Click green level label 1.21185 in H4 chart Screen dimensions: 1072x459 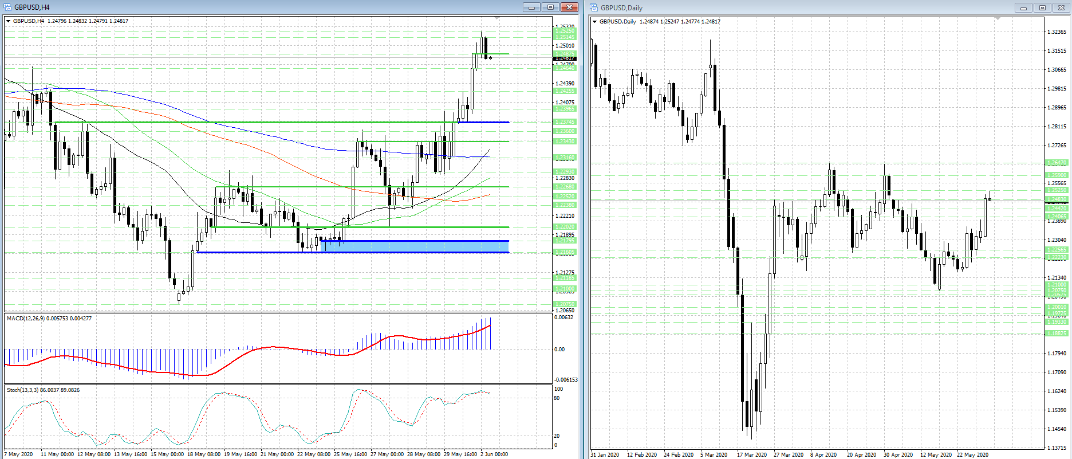[x=565, y=277]
